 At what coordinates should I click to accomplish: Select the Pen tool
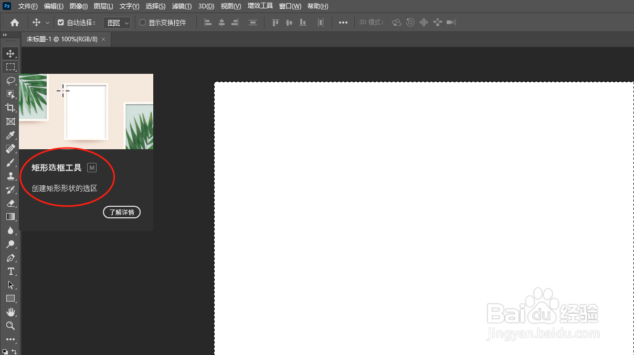click(10, 258)
